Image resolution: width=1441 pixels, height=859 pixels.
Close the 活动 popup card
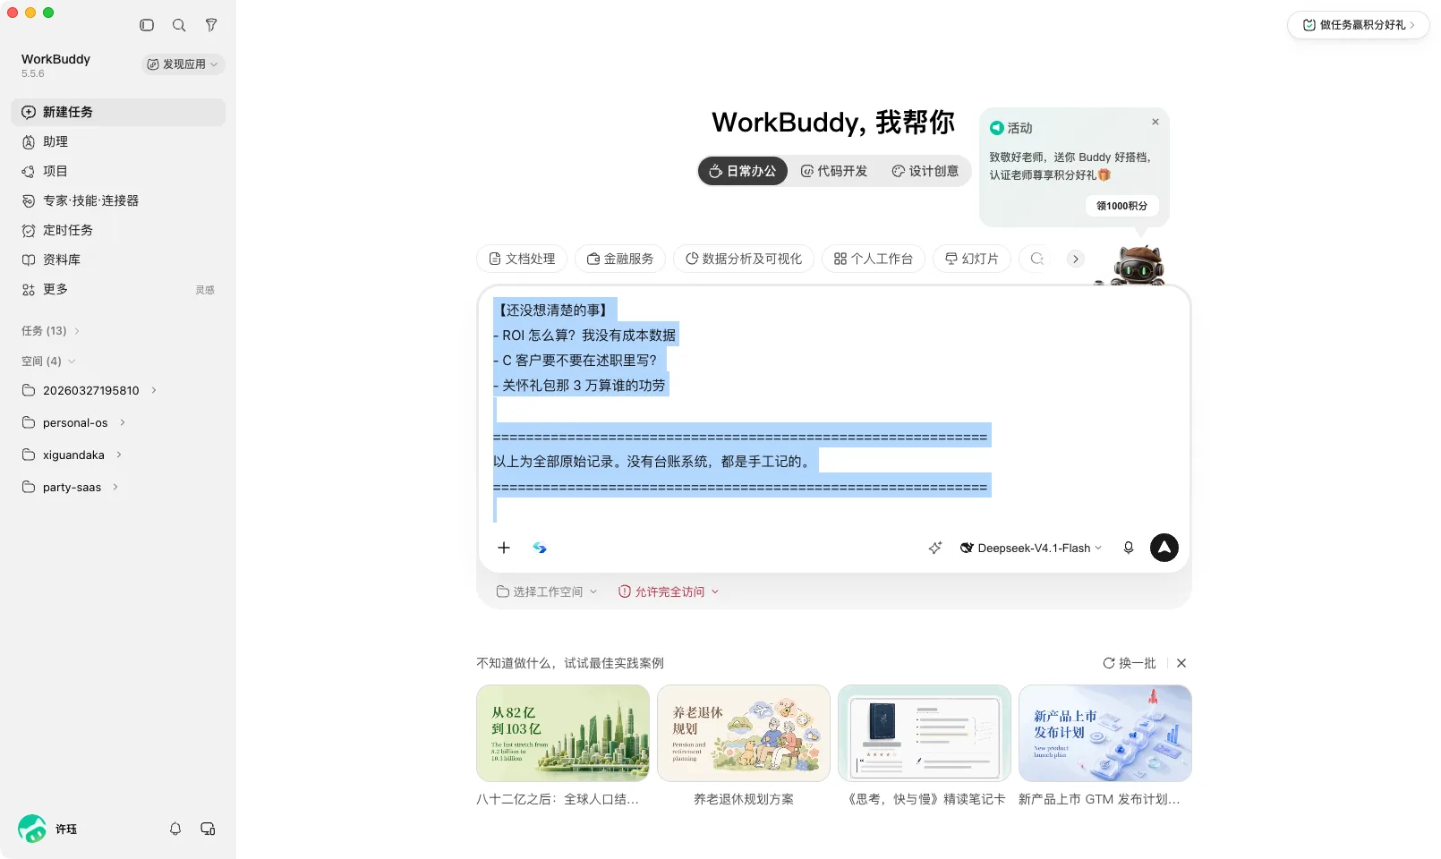(1155, 122)
